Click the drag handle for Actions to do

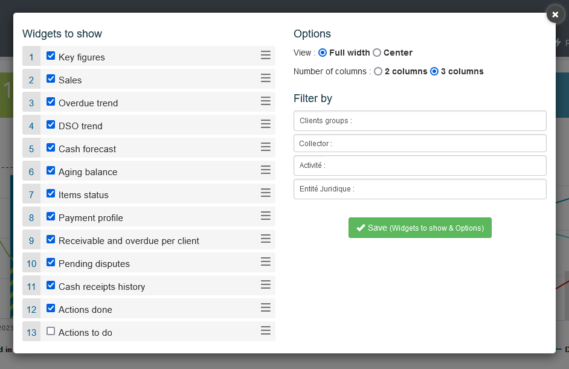pos(265,331)
